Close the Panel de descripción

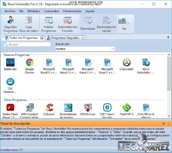[169, 124]
